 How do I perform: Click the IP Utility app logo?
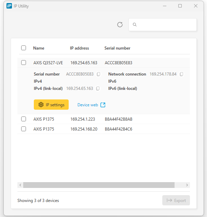9,6
